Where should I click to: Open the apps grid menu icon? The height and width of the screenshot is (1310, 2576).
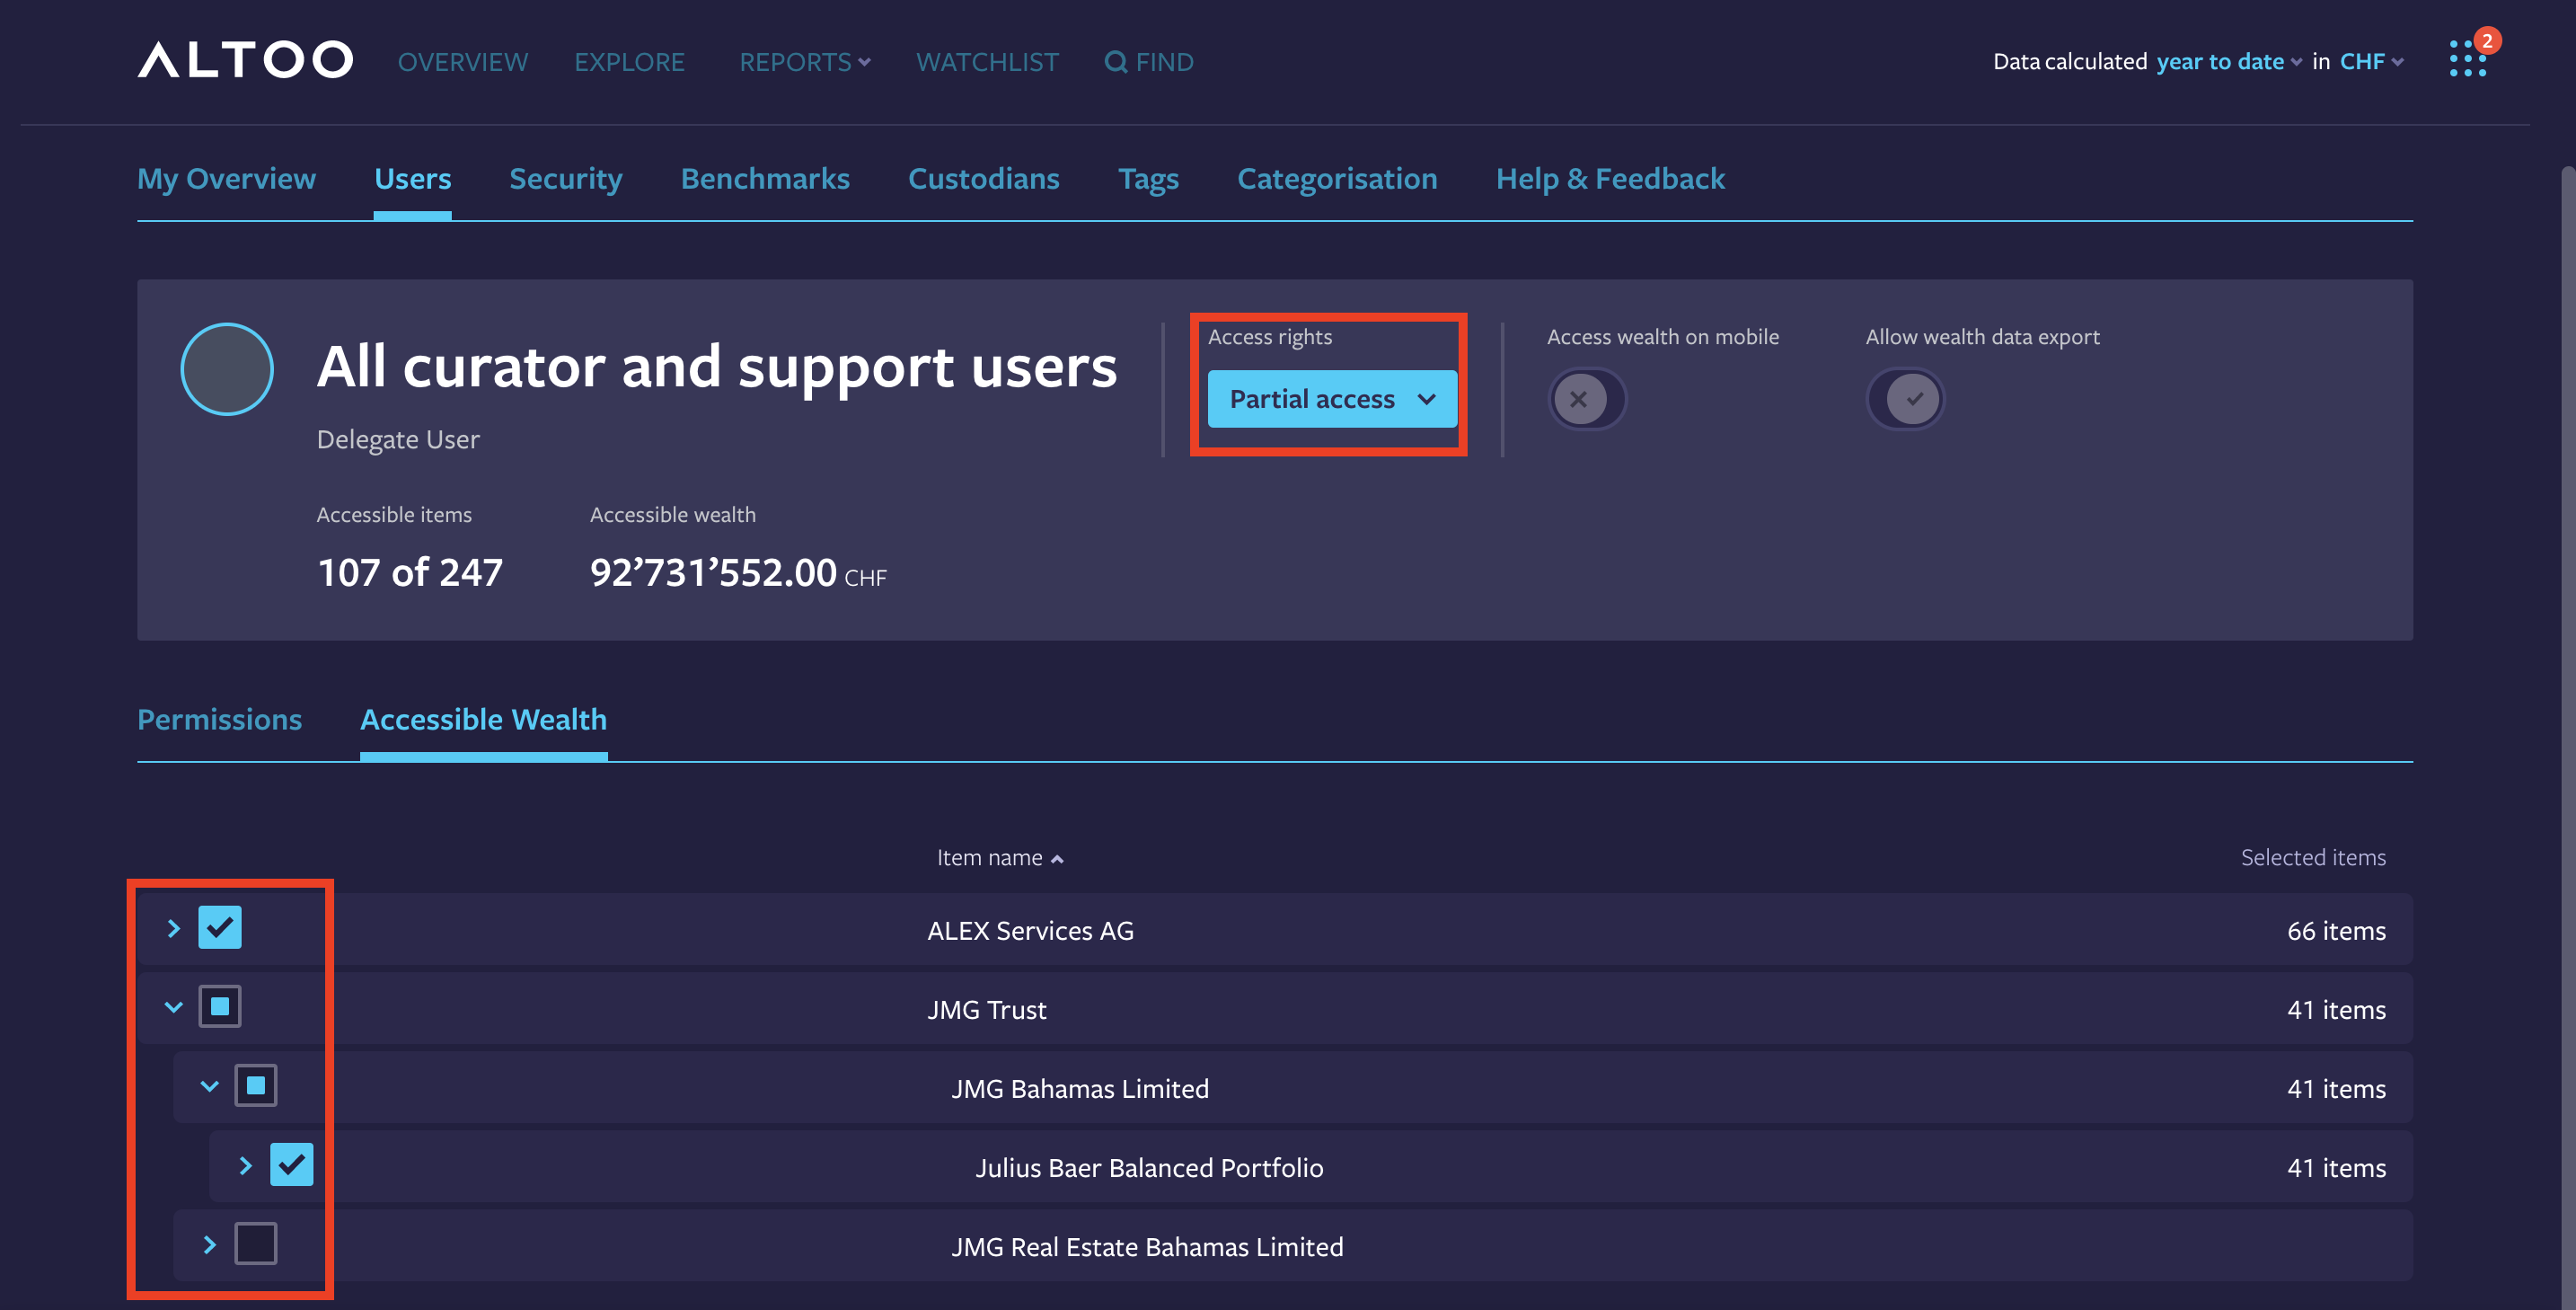[2467, 59]
